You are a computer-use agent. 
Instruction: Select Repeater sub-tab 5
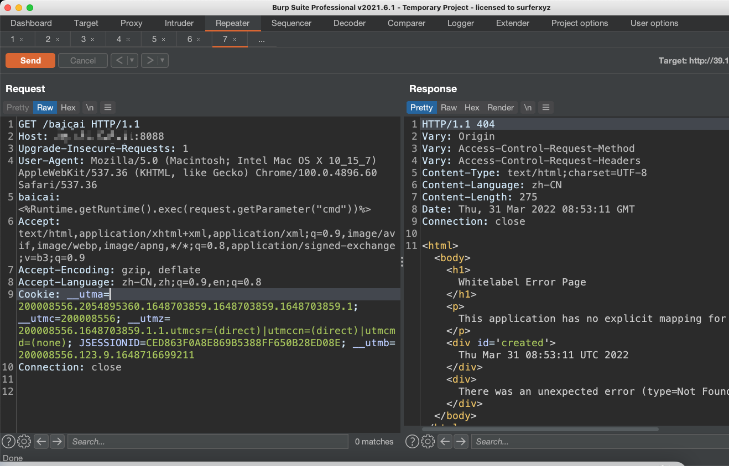[154, 39]
